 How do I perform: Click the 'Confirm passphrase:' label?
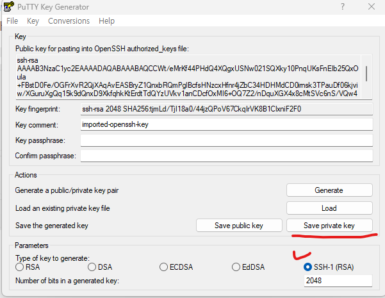[x=45, y=156]
